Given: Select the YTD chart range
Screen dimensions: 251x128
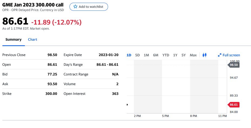Looking at the screenshot, I should [166, 55].
